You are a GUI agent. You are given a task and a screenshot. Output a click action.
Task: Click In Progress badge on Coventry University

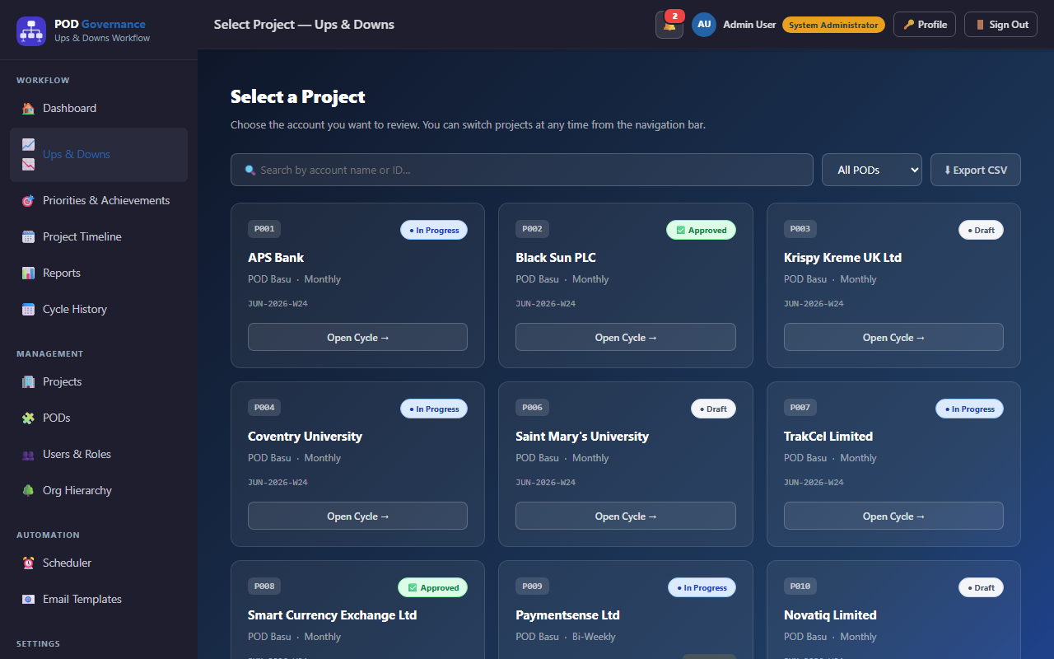pyautogui.click(x=434, y=409)
